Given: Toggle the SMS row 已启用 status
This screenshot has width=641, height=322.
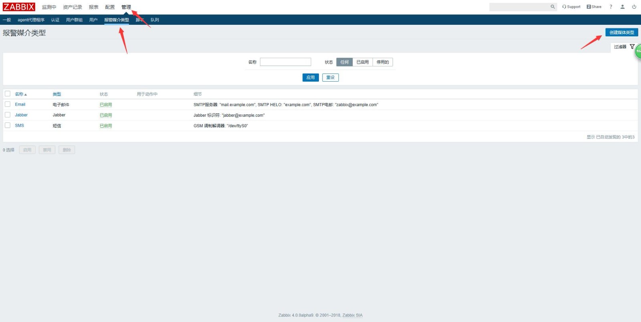Looking at the screenshot, I should coord(106,126).
